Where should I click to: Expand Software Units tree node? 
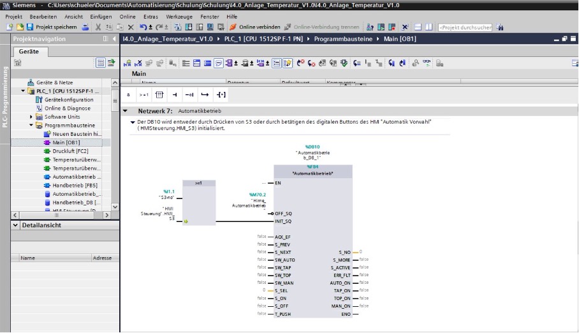click(x=31, y=117)
